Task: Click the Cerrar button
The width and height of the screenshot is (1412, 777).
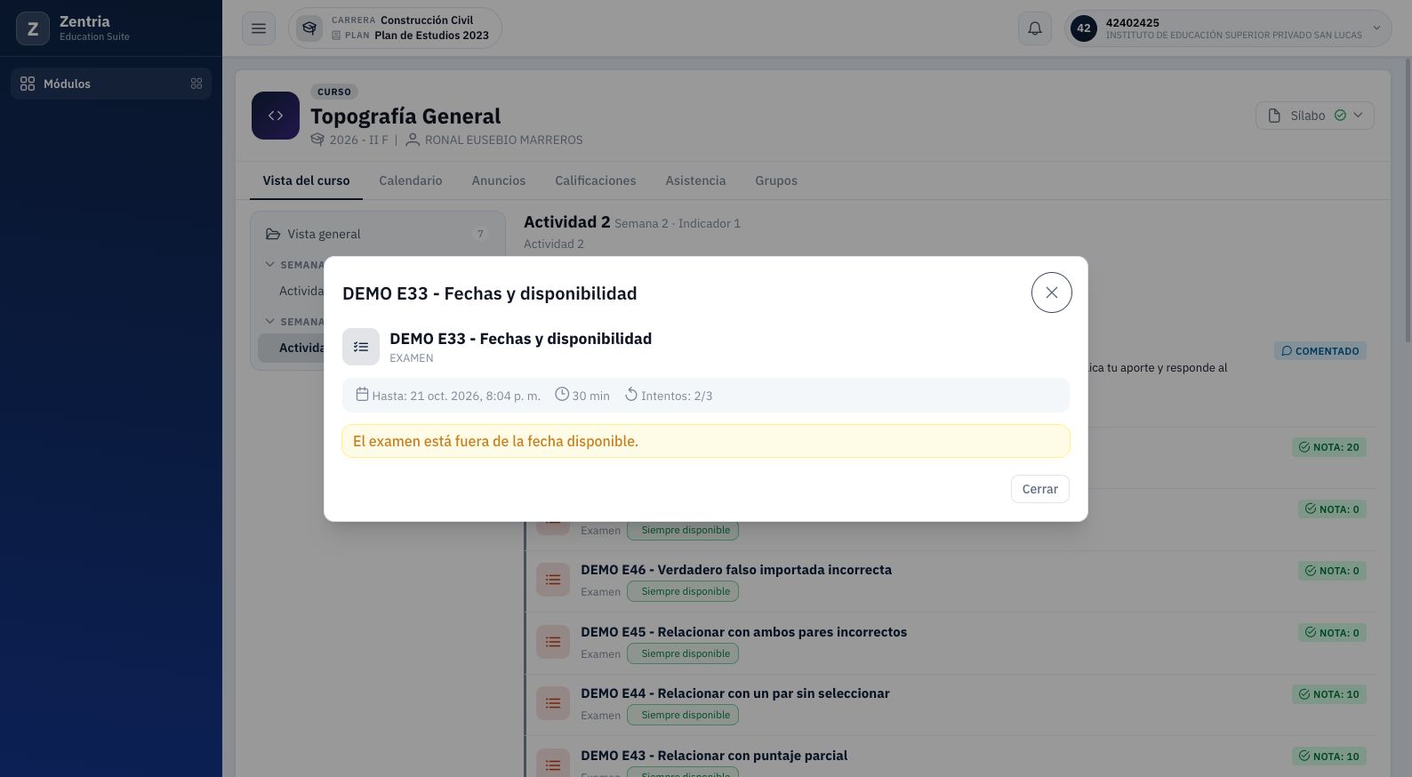Action: click(1039, 489)
